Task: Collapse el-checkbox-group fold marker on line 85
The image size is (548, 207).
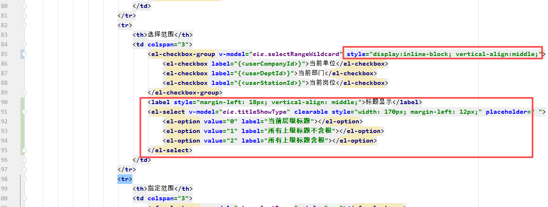Action: [24, 54]
